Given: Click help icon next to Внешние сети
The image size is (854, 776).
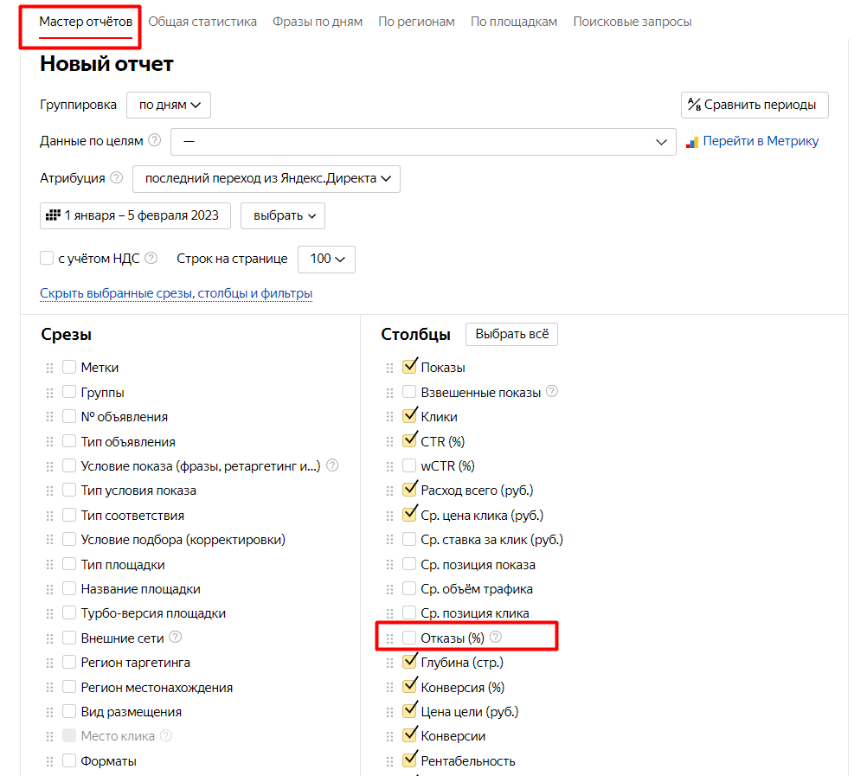Looking at the screenshot, I should pyautogui.click(x=176, y=638).
